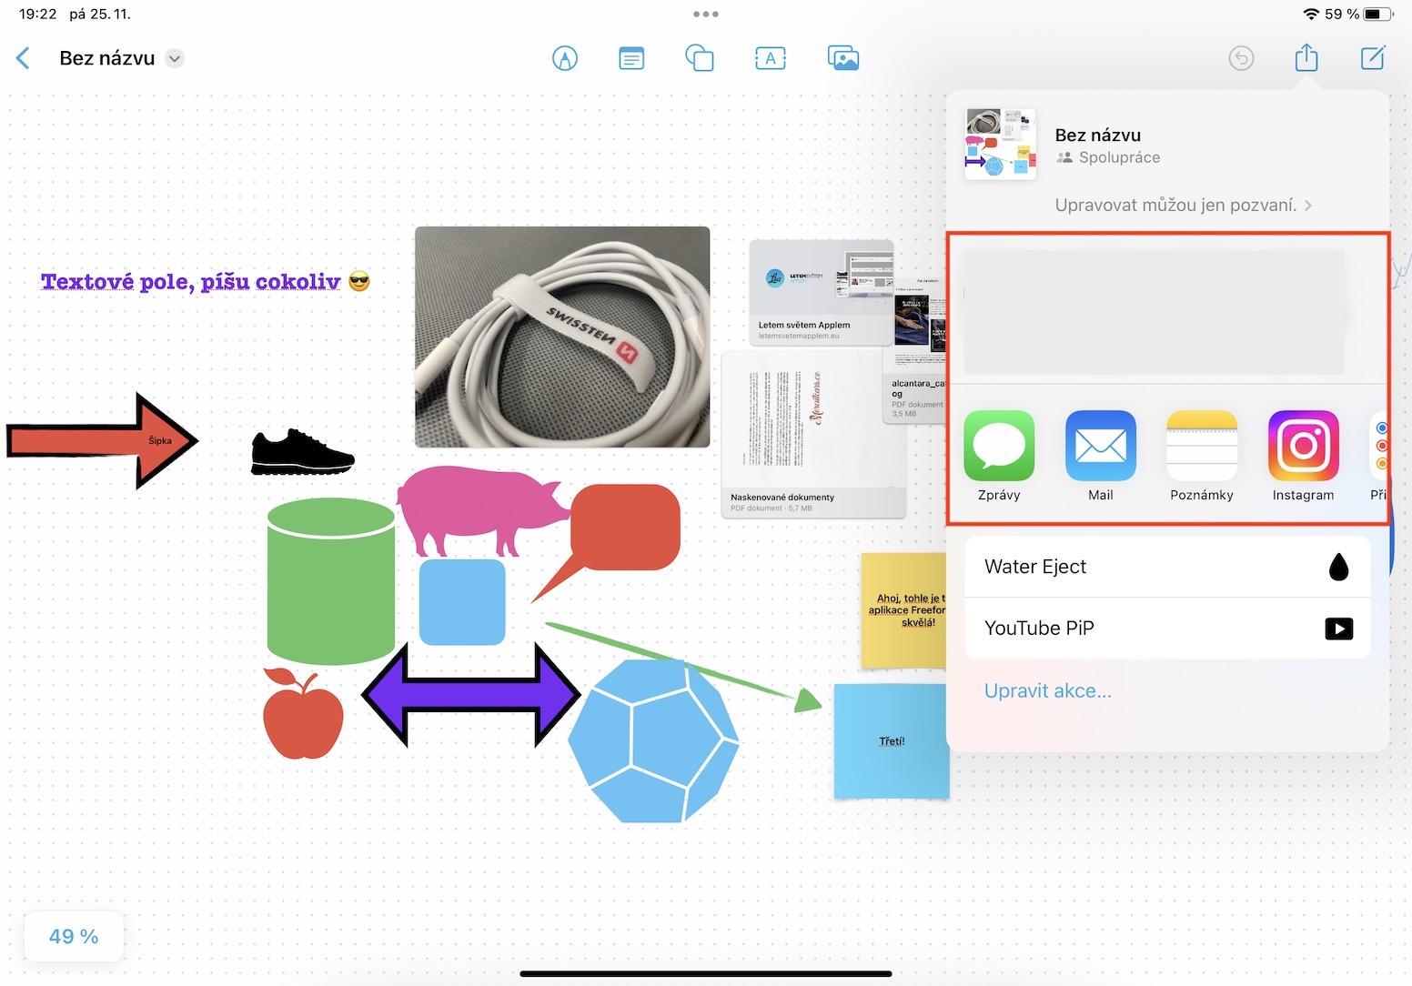
Task: Change permission Upravovat můžou jen pozvaní
Action: tap(1183, 205)
